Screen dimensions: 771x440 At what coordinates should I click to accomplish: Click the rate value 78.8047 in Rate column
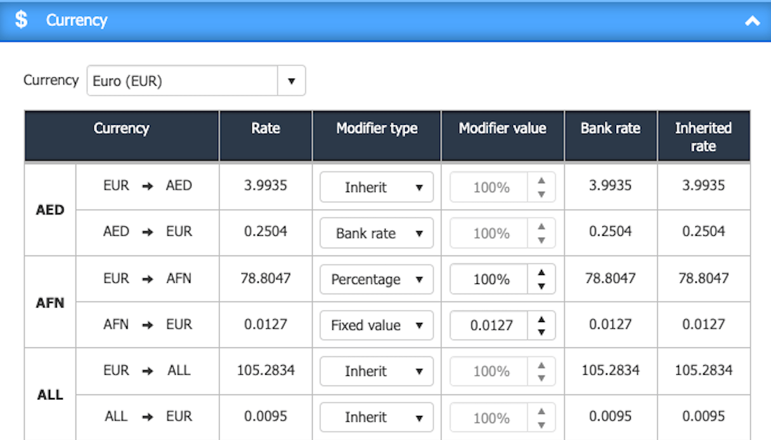266,278
